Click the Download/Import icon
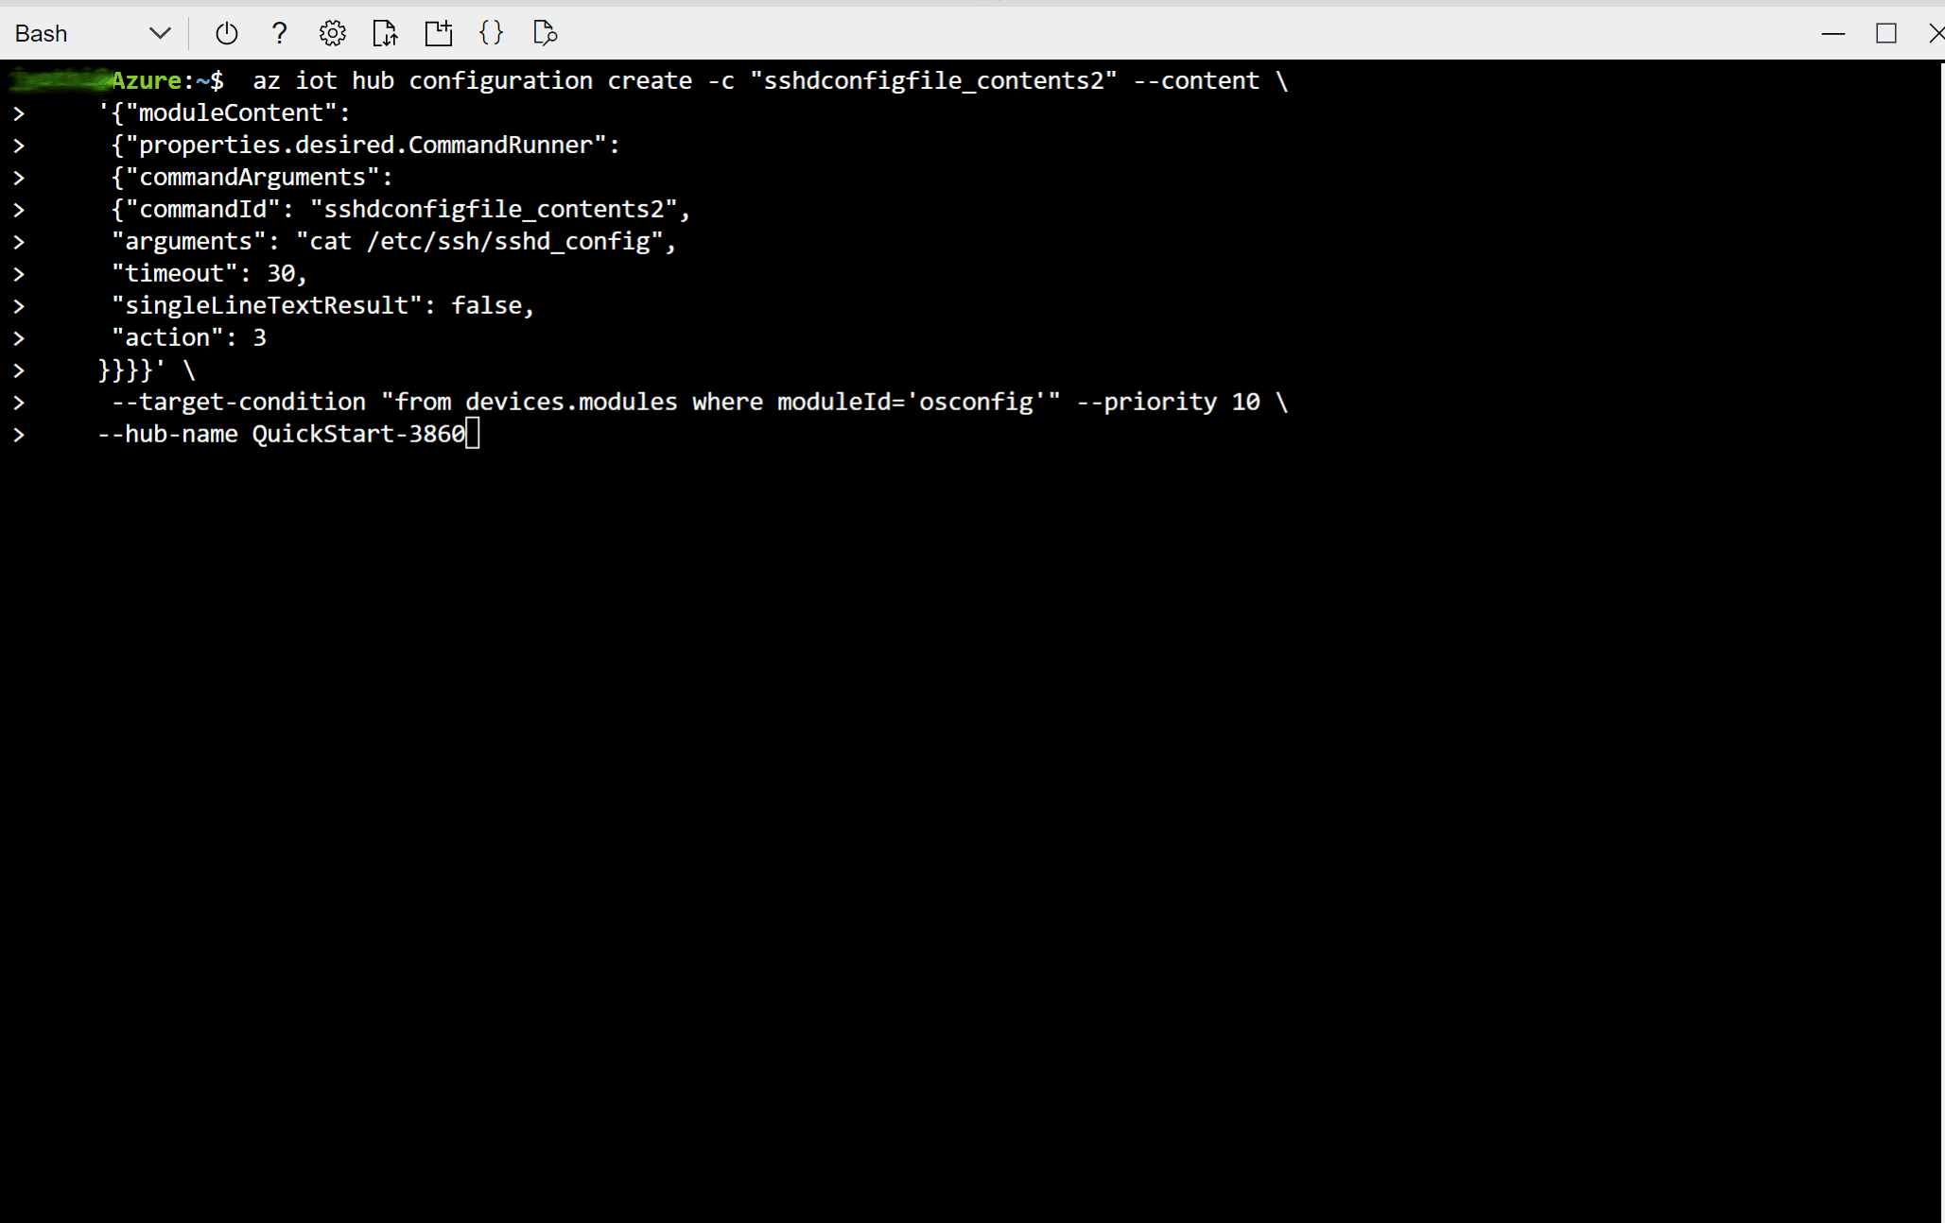Image resolution: width=1945 pixels, height=1223 pixels. pyautogui.click(x=385, y=32)
